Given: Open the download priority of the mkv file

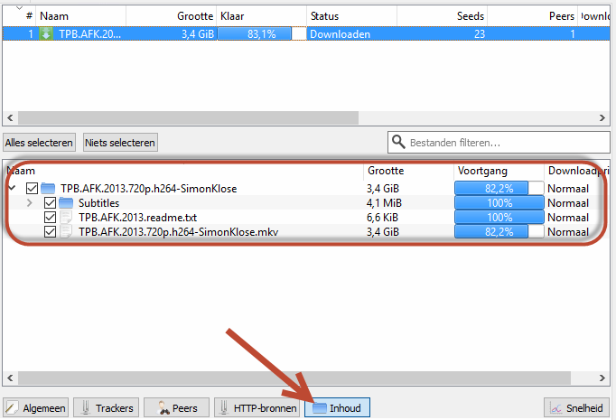Looking at the screenshot, I should (x=569, y=232).
